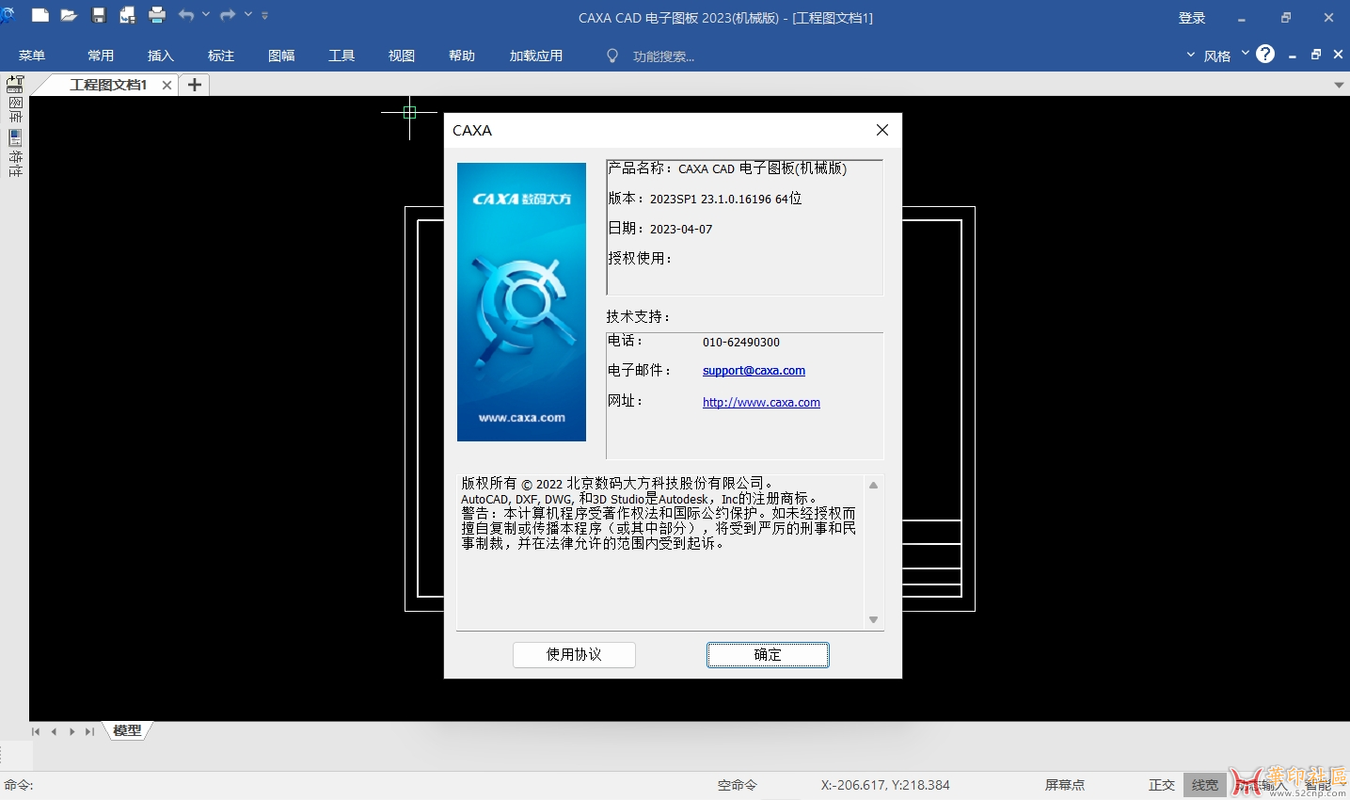Viewport: 1350px width, 800px height.
Task: Jump to last layout sheet arrow
Action: [x=89, y=731]
